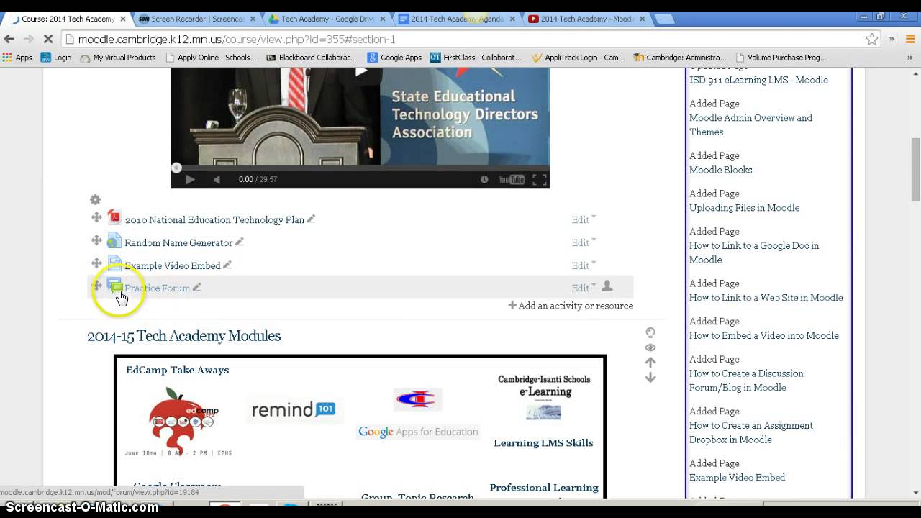The width and height of the screenshot is (921, 518).
Task: Open Moodle Blocks link in sidebar
Action: pyautogui.click(x=720, y=170)
